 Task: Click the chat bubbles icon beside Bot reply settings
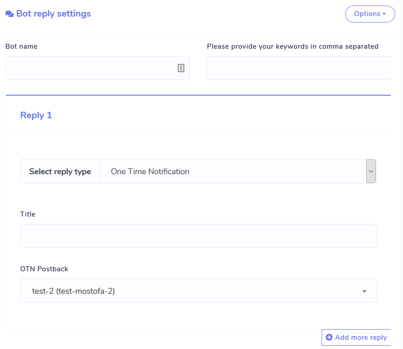click(10, 14)
